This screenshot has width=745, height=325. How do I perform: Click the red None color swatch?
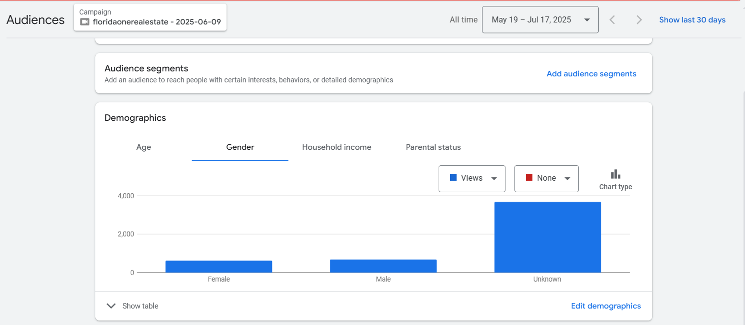tap(529, 178)
